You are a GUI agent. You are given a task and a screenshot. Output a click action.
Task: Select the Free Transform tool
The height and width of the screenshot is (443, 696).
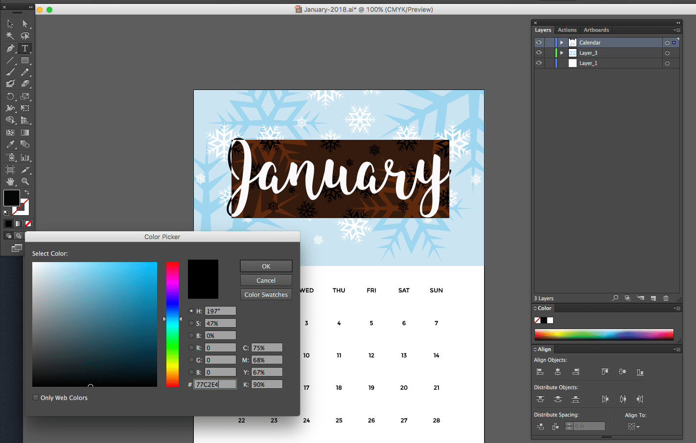(25, 108)
